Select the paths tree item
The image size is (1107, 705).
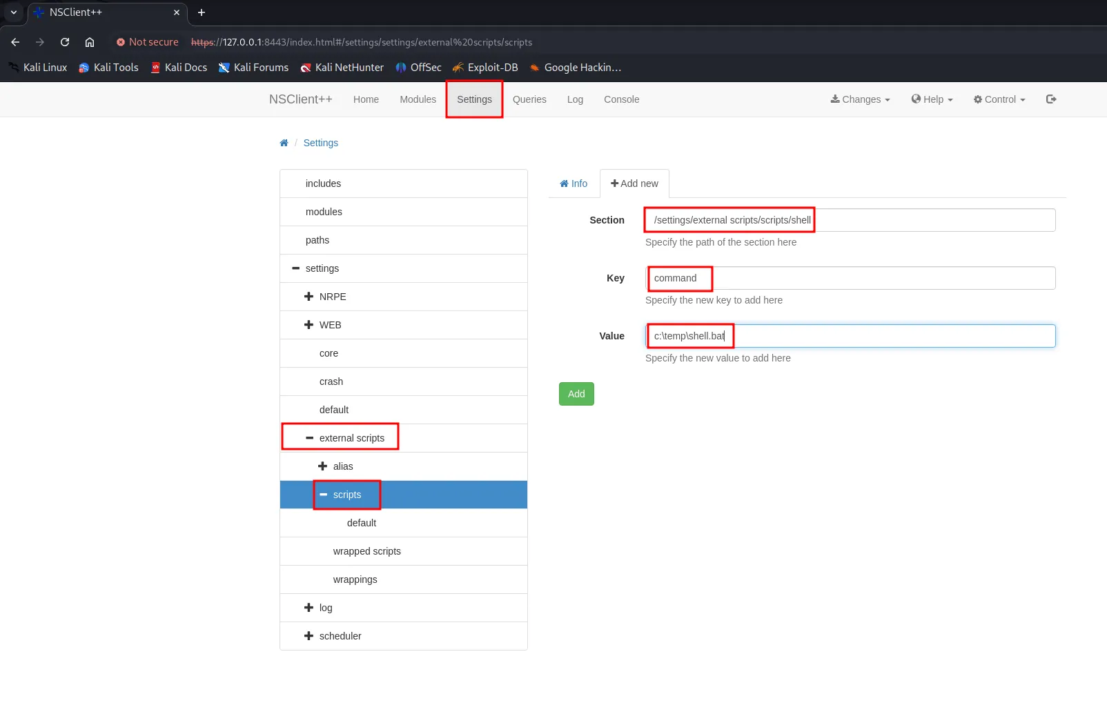404,240
